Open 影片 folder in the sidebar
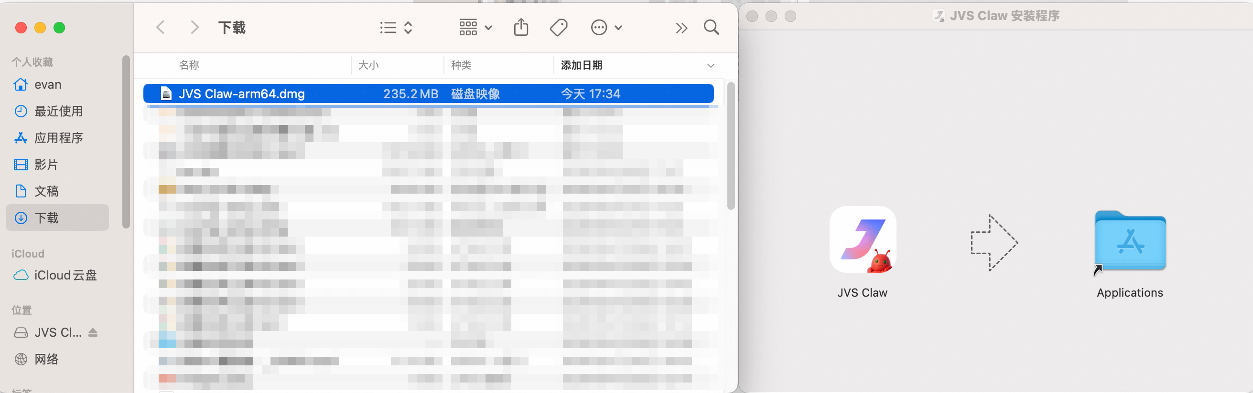 point(57,165)
